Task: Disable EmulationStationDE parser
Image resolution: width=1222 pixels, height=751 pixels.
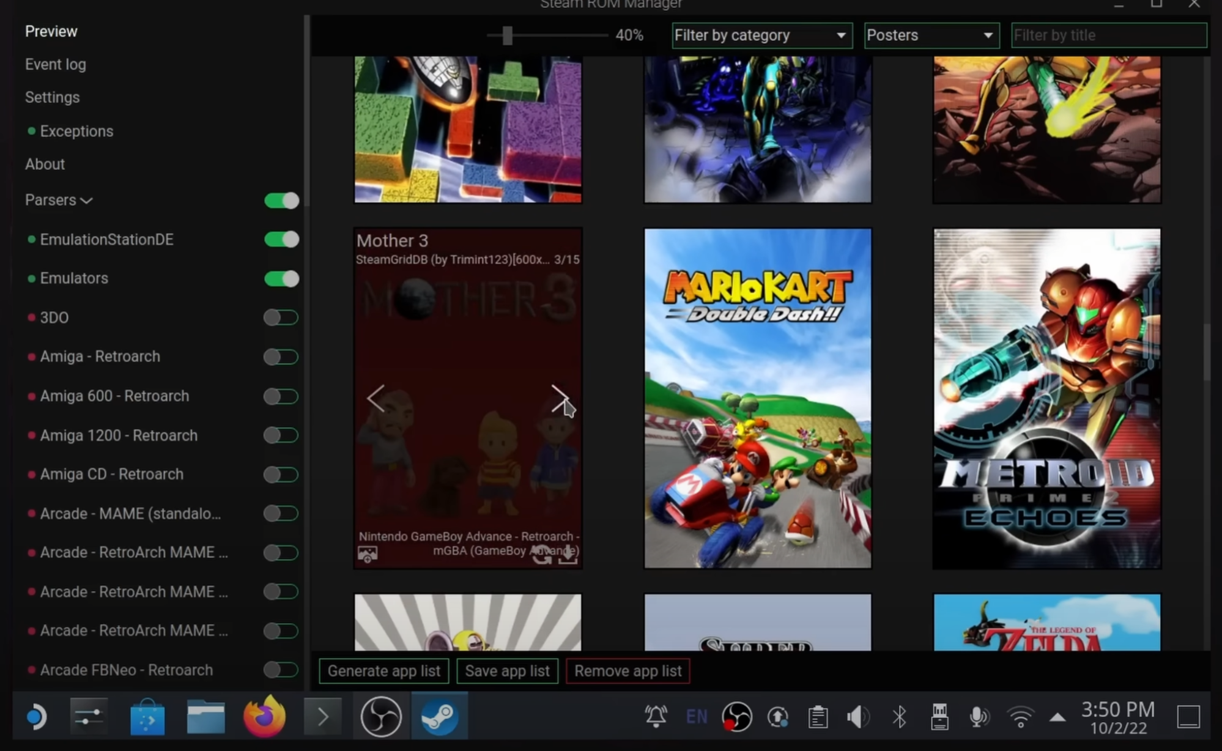Action: [x=281, y=240]
